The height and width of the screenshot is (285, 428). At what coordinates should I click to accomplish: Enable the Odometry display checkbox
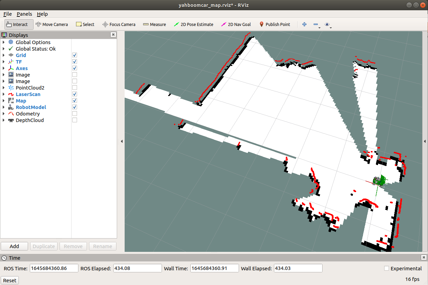pyautogui.click(x=75, y=113)
